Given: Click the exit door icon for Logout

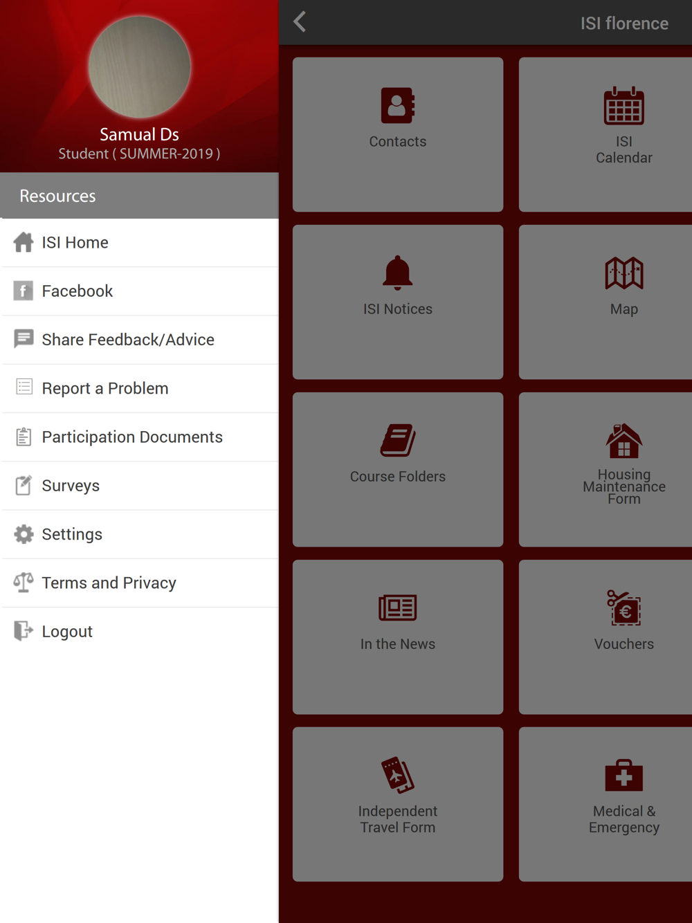Looking at the screenshot, I should [24, 631].
